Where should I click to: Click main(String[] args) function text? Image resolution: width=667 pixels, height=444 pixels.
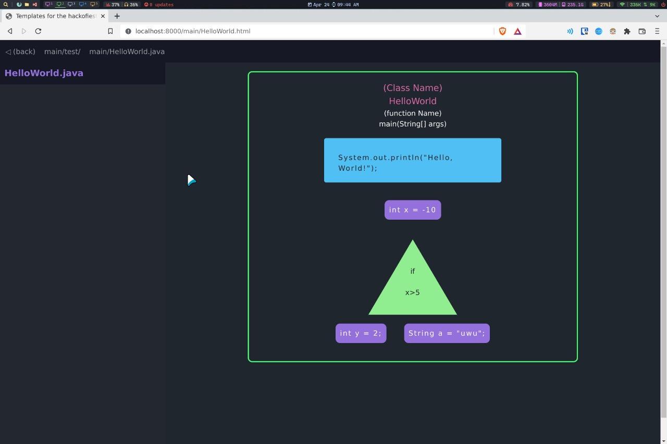pos(413,124)
